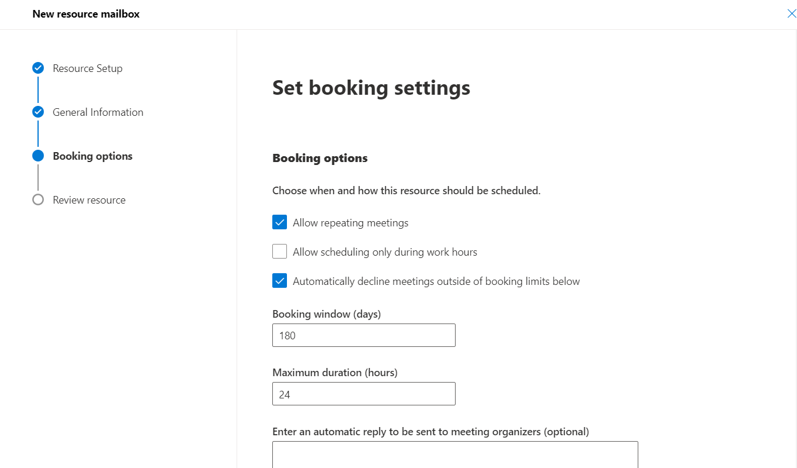Image resolution: width=797 pixels, height=468 pixels.
Task: Close the New resource mailbox panel
Action: pyautogui.click(x=792, y=13)
